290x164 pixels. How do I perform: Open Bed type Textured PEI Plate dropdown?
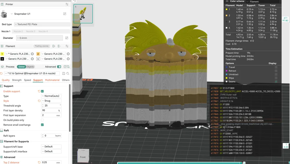click(42, 24)
